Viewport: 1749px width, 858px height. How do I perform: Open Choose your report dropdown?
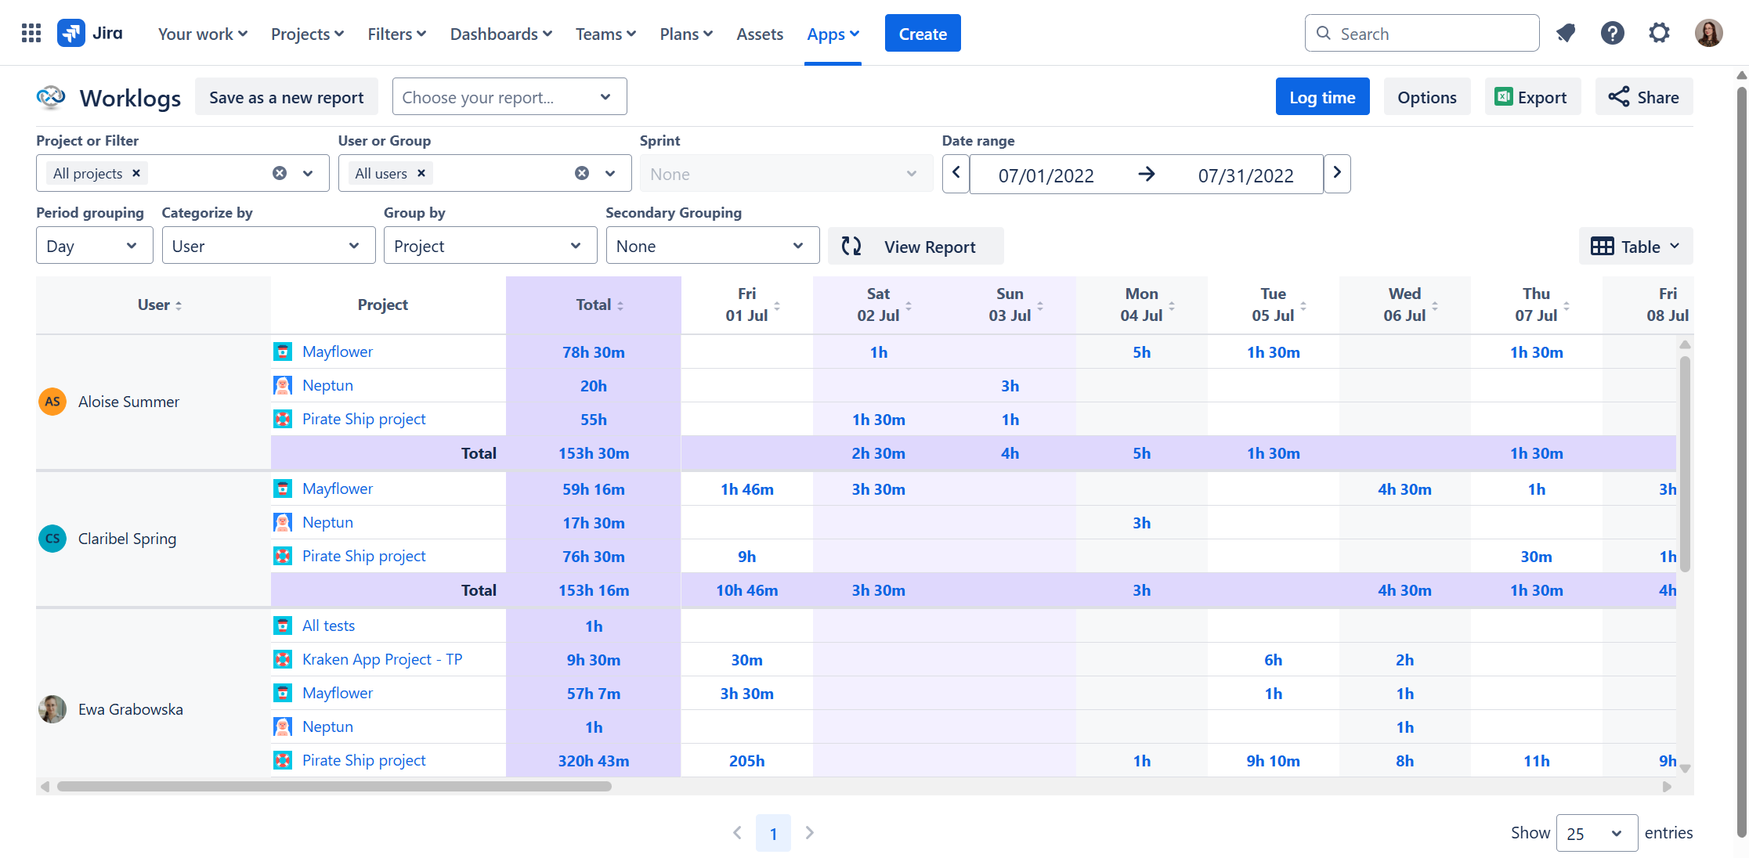click(509, 97)
